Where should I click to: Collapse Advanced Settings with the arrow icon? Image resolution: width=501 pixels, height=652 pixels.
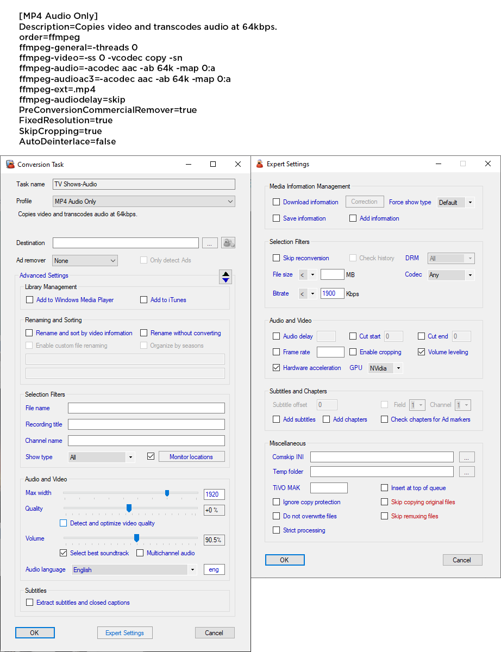pyautogui.click(x=226, y=277)
